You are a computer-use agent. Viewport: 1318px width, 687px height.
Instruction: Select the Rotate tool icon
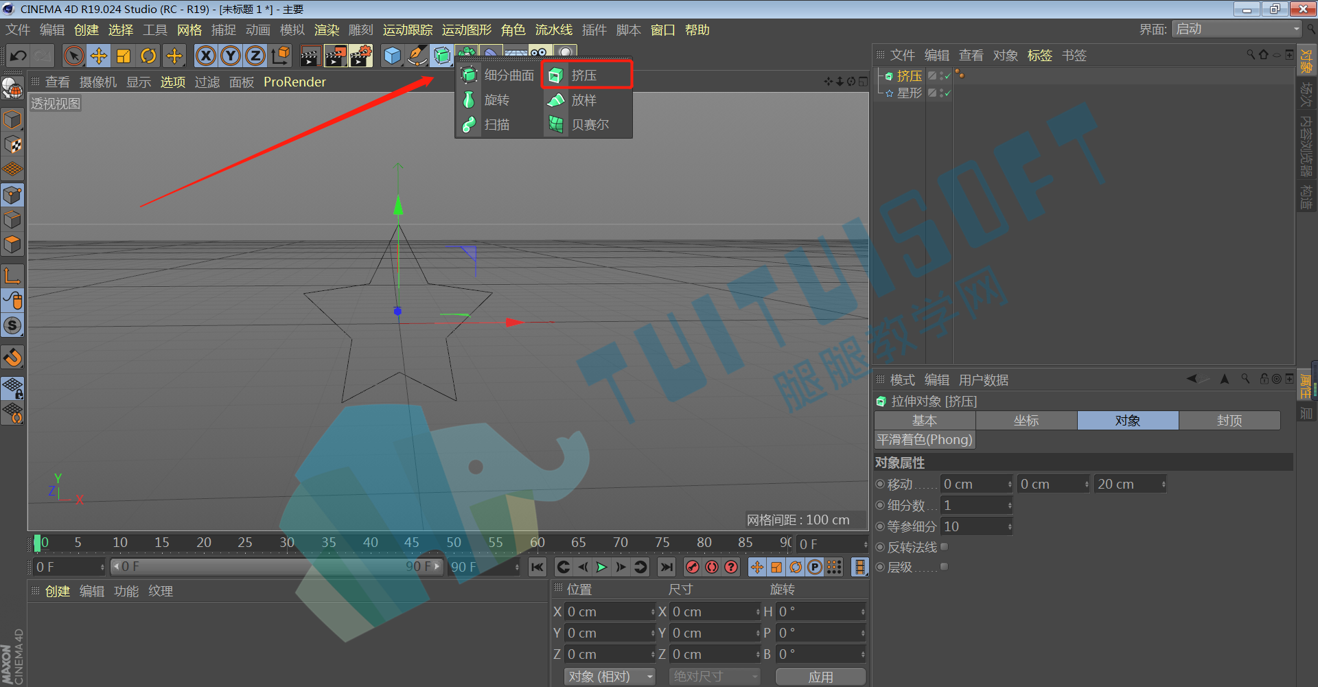(x=148, y=56)
